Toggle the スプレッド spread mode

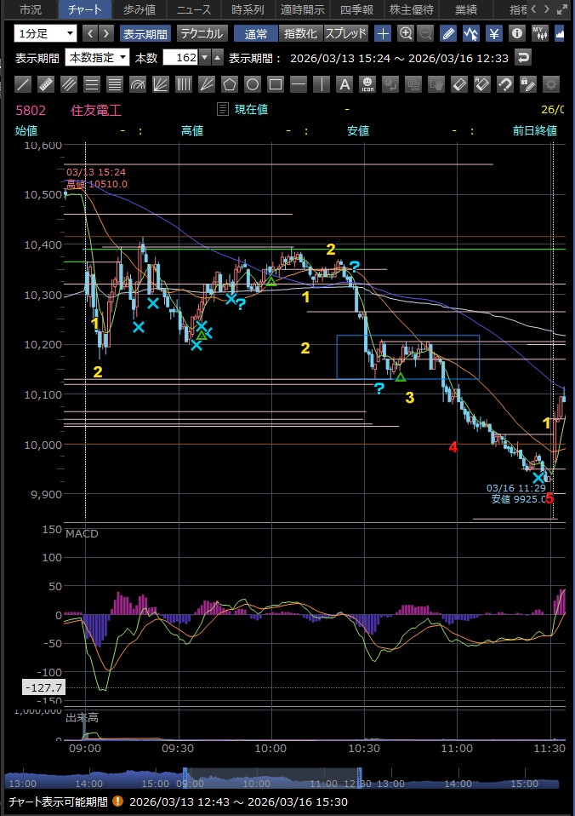click(345, 34)
